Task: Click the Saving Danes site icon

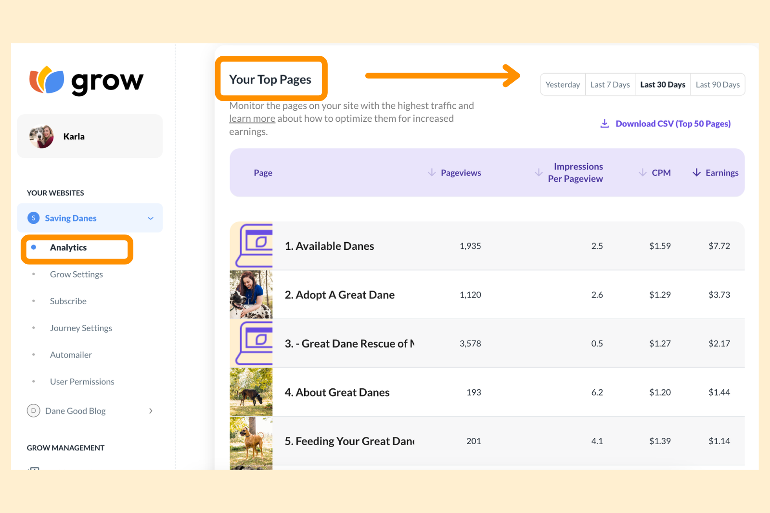Action: click(33, 218)
